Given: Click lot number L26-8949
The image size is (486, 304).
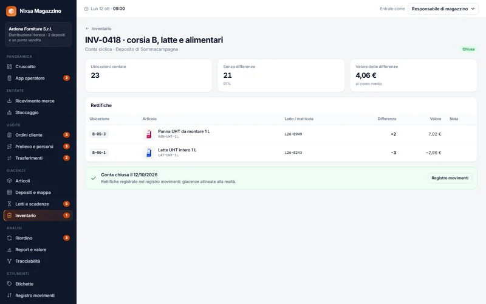Looking at the screenshot, I should (x=293, y=134).
